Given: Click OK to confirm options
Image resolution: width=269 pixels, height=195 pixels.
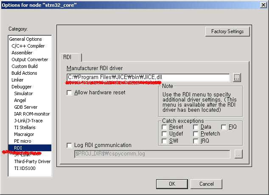Looking at the screenshot, I should click(172, 184).
